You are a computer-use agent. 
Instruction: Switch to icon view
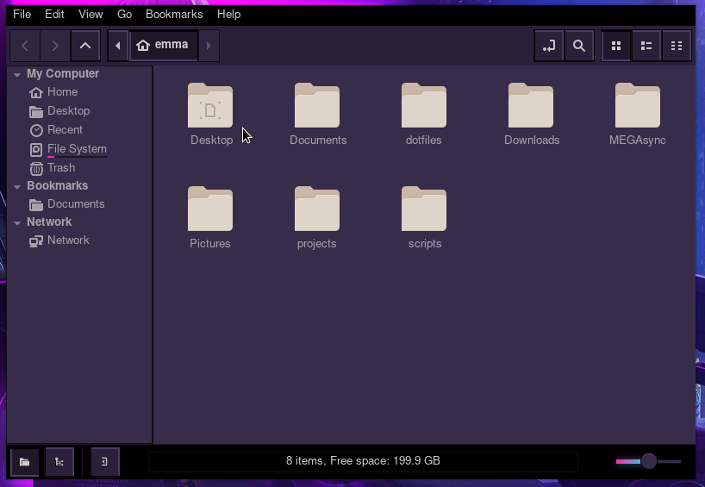pos(616,46)
